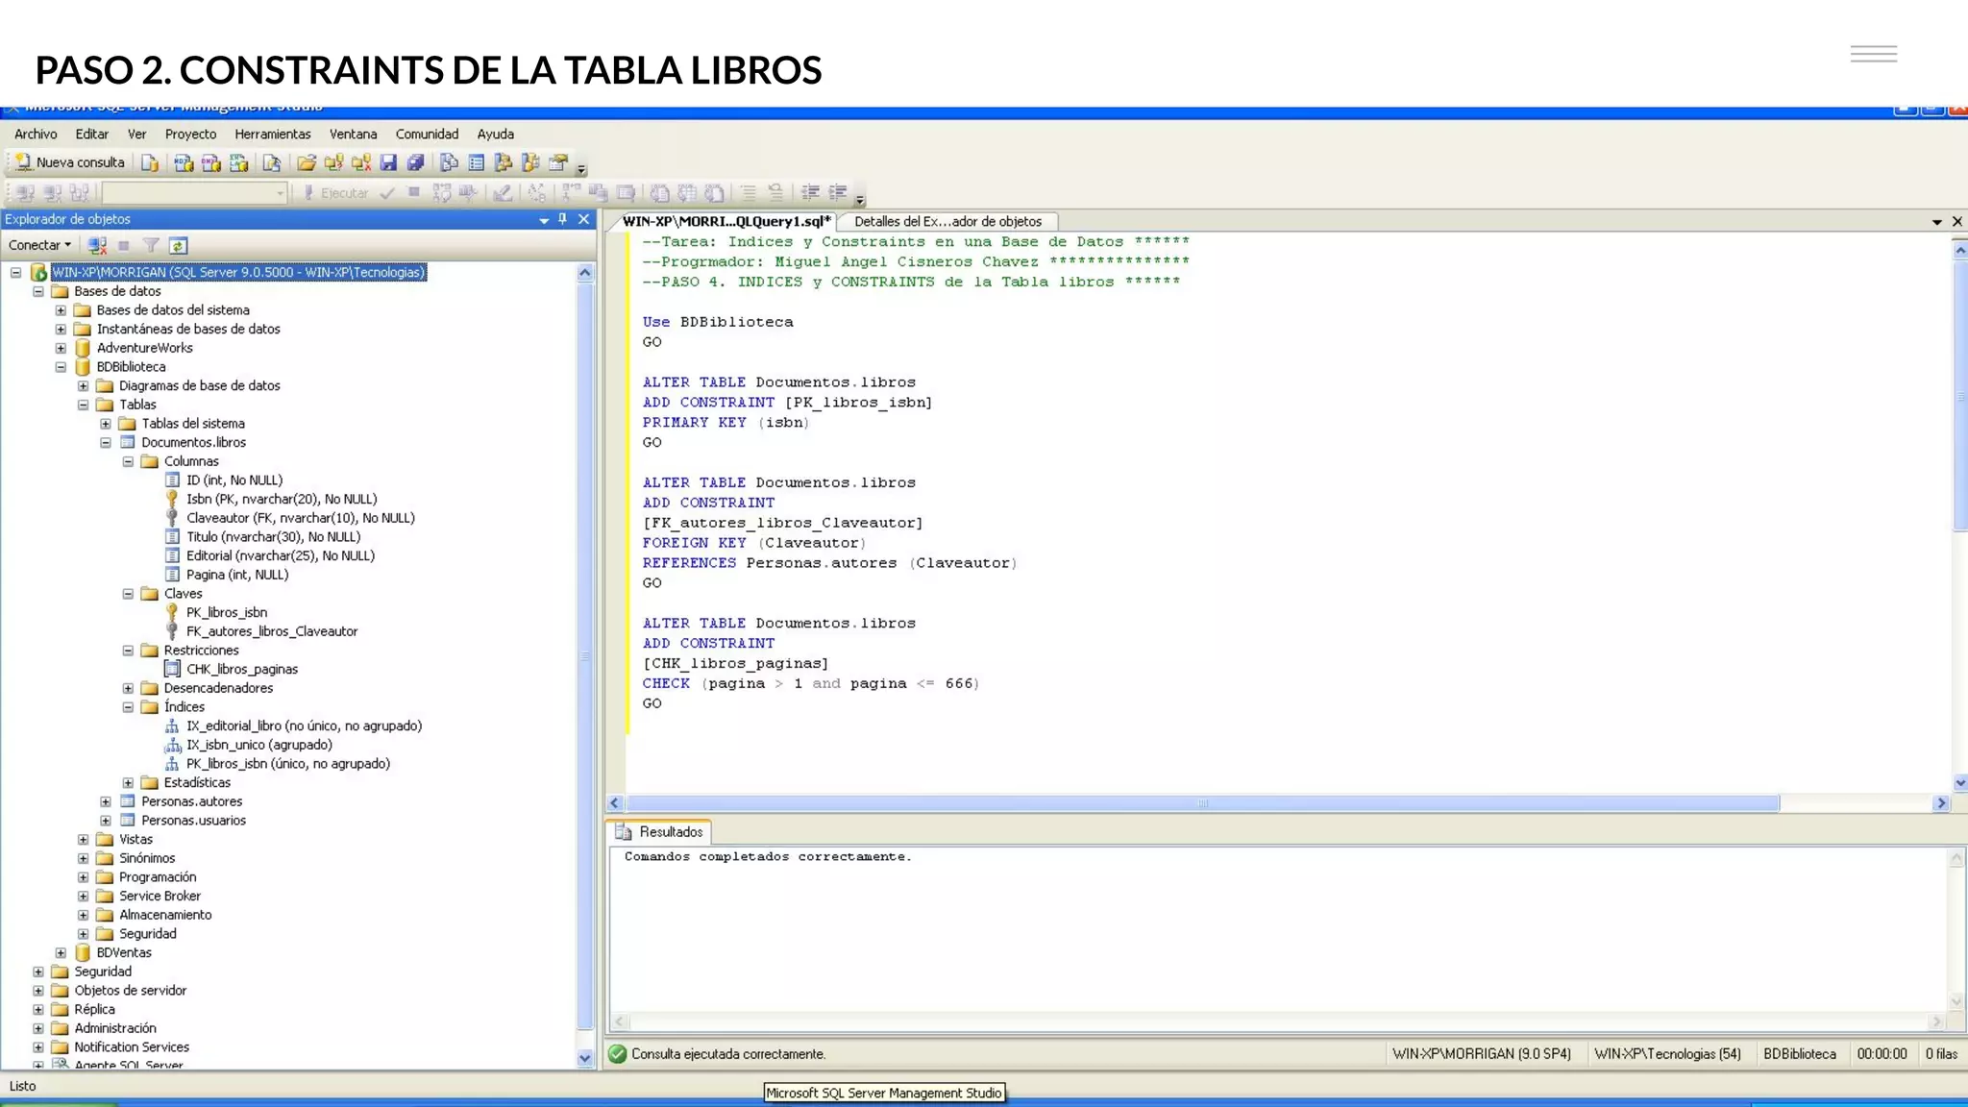Click the query editor horizontal scrollbar thumb

click(x=1202, y=803)
